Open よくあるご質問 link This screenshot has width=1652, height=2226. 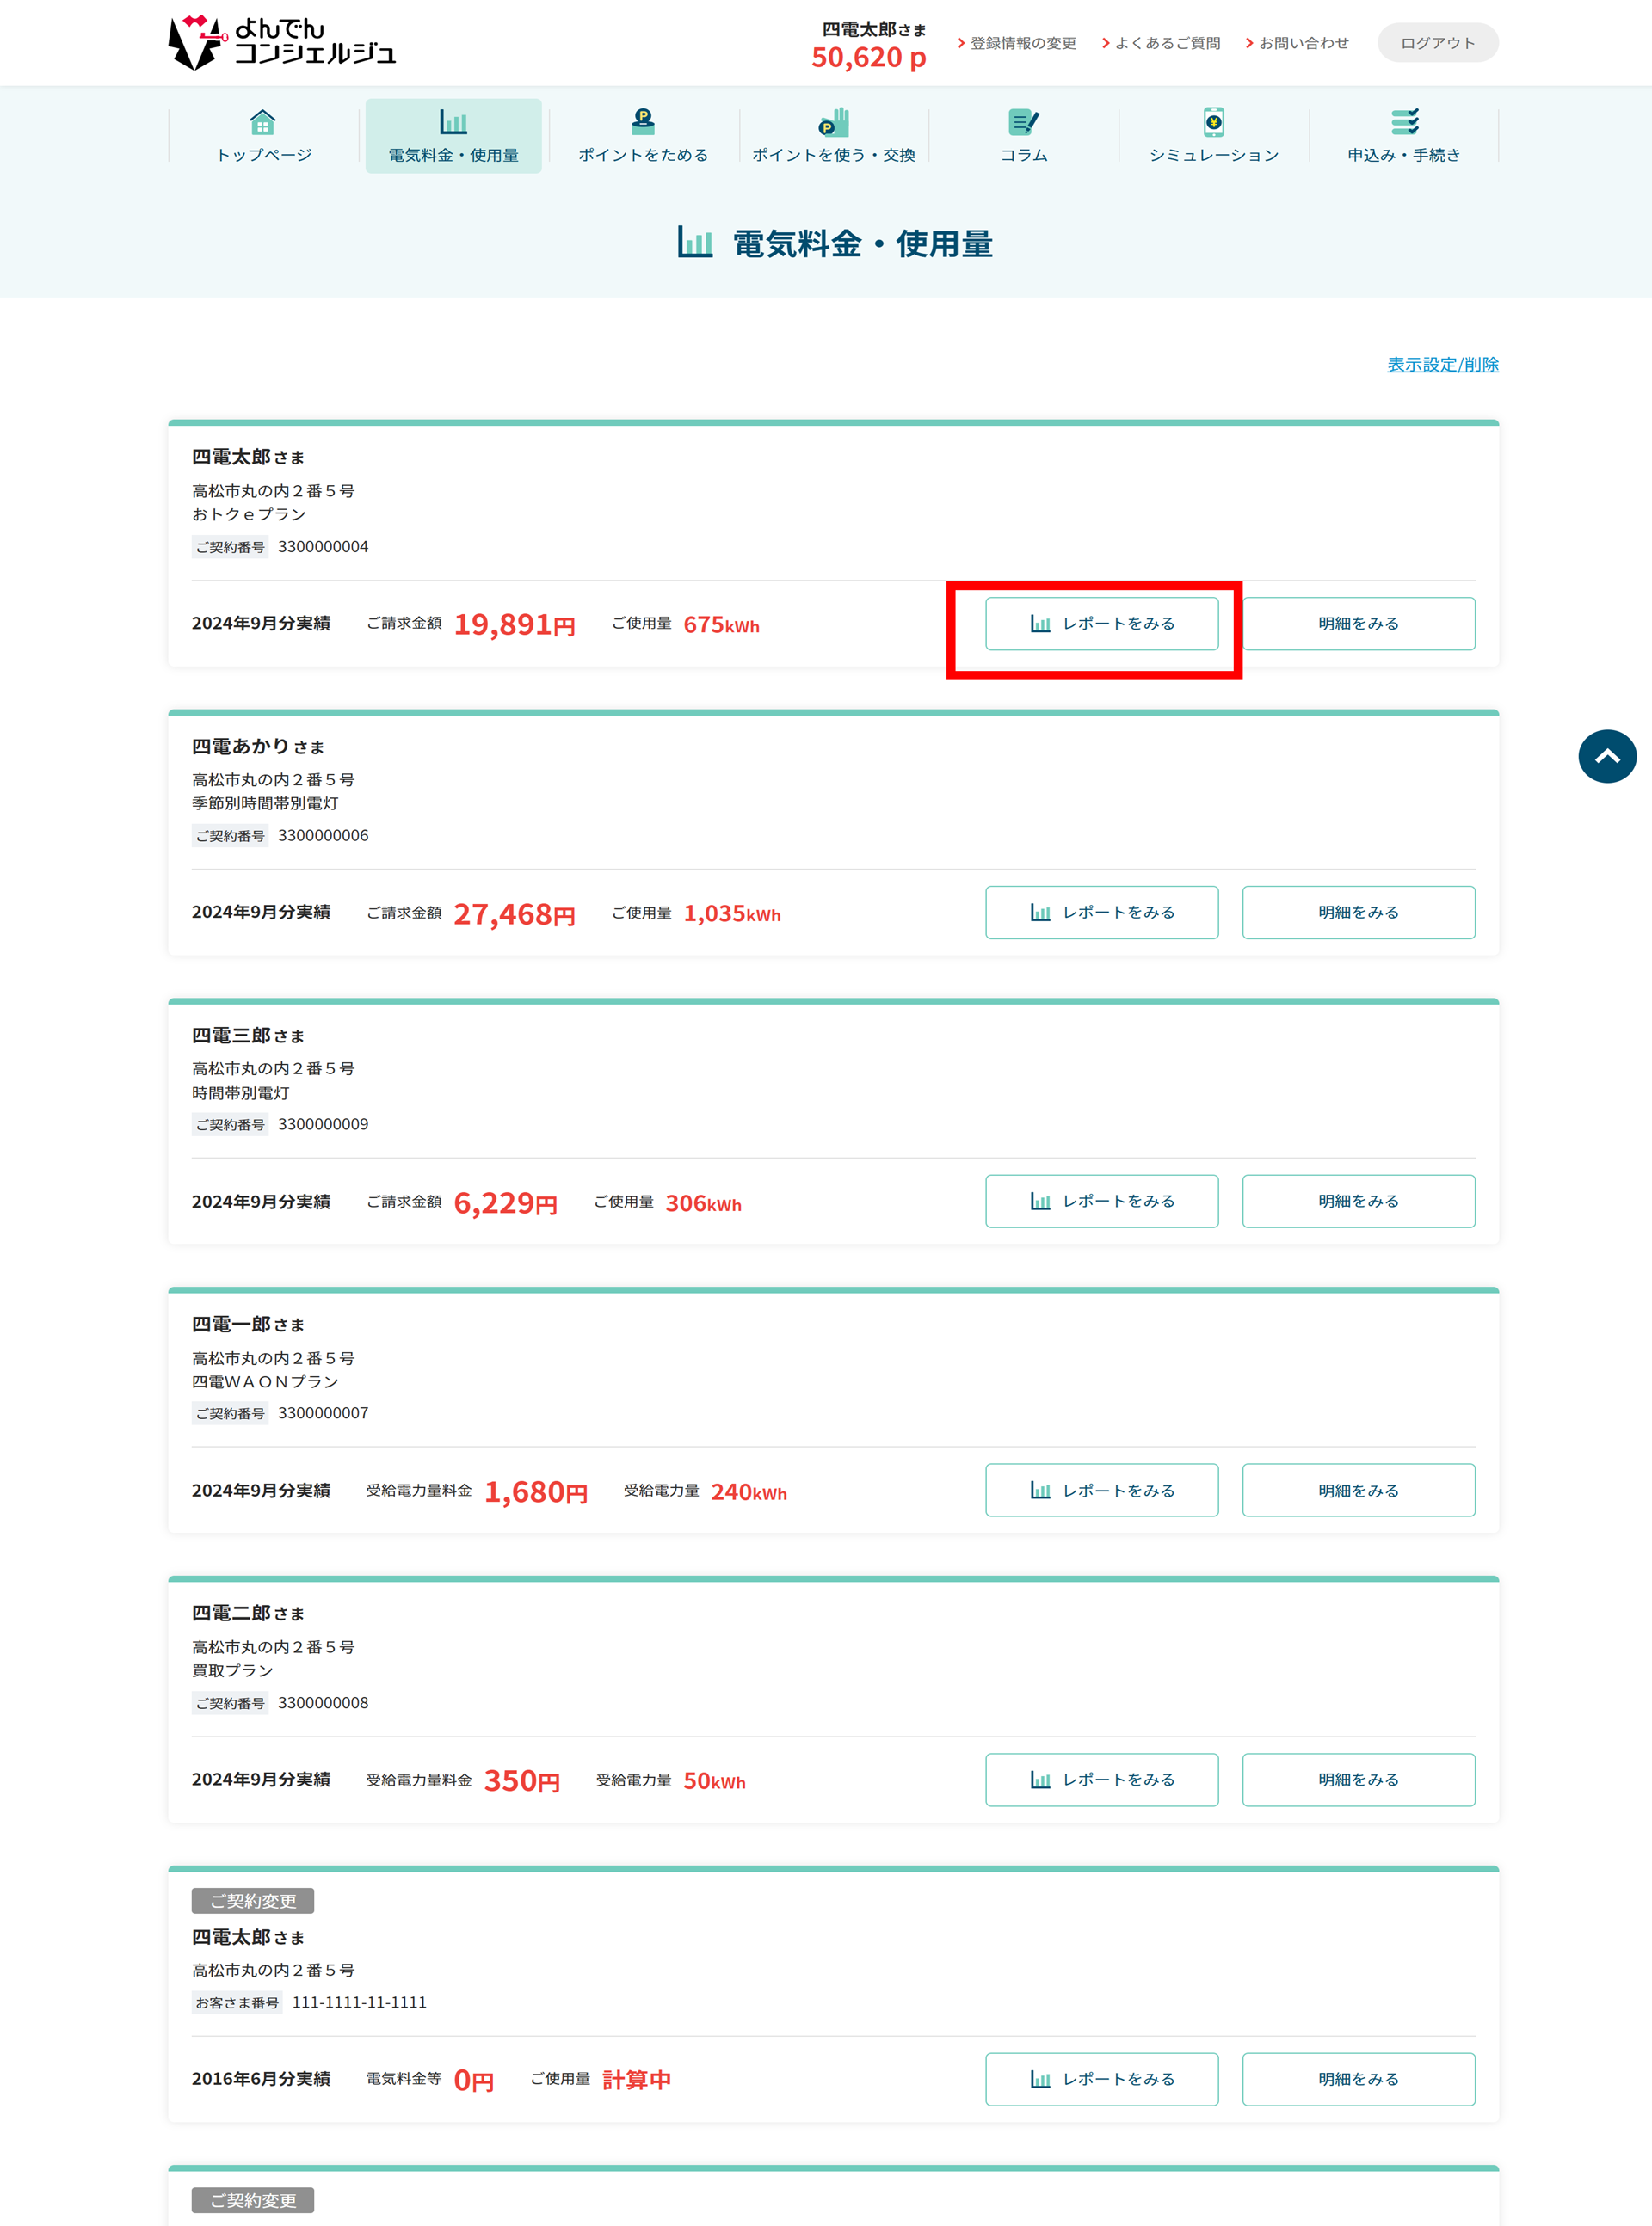(1166, 43)
